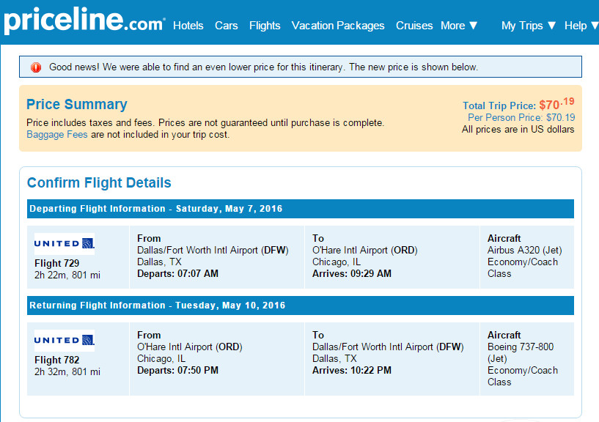Click the United Airlines logo on returning flight
Screen dimensions: 599x422
pyautogui.click(x=63, y=339)
